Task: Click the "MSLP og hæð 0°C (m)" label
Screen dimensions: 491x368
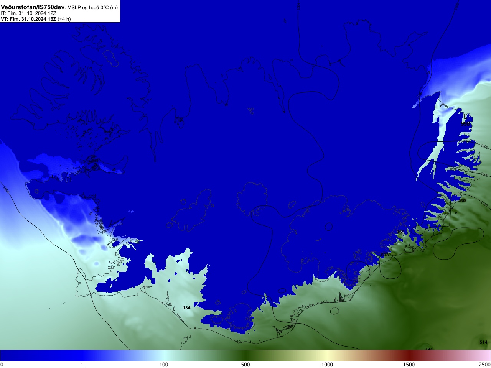Action: click(92, 8)
